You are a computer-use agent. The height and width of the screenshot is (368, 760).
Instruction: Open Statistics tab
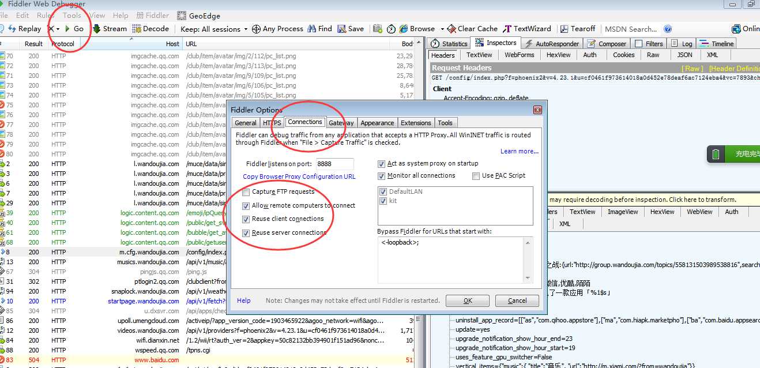tap(449, 43)
